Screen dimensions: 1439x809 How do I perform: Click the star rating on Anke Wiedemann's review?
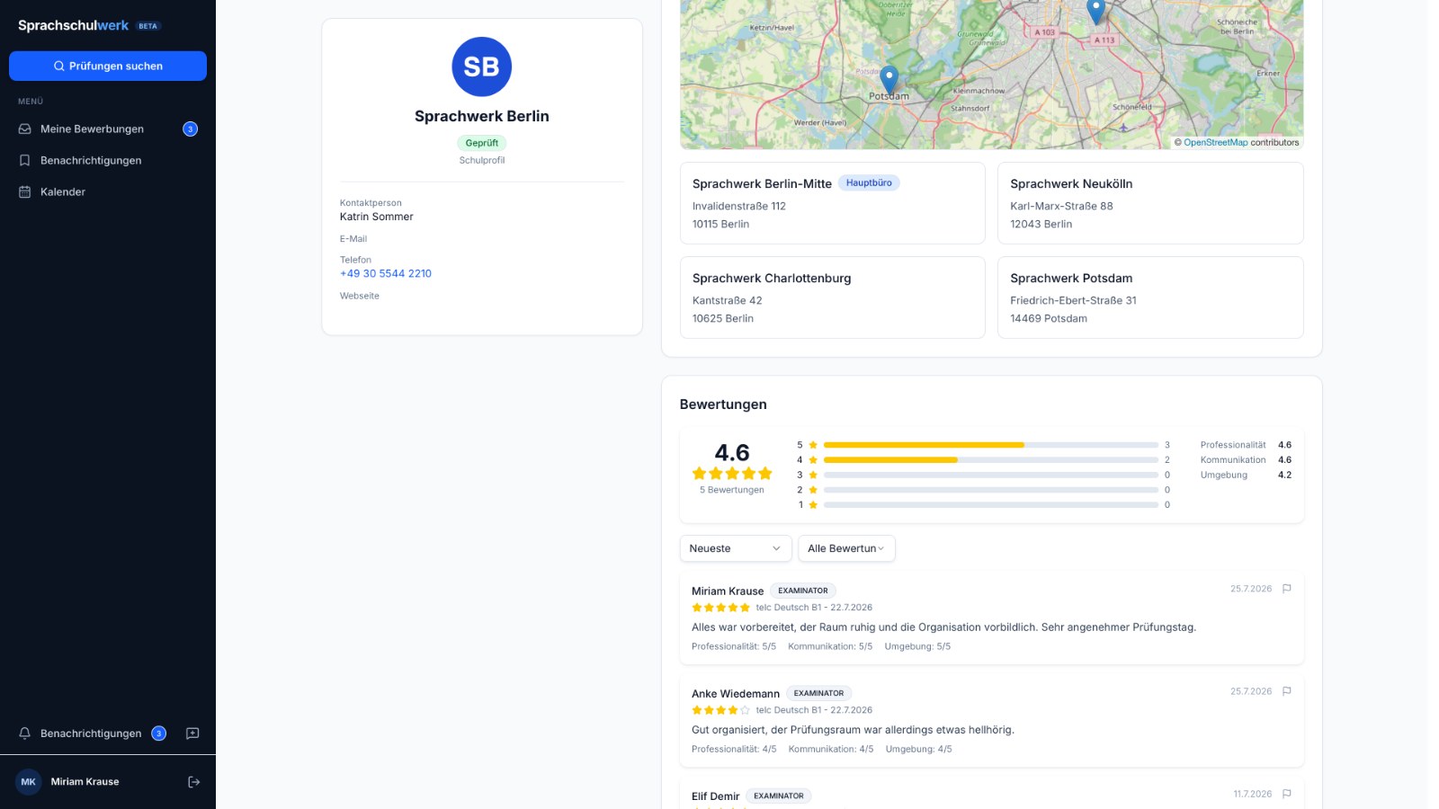click(720, 710)
